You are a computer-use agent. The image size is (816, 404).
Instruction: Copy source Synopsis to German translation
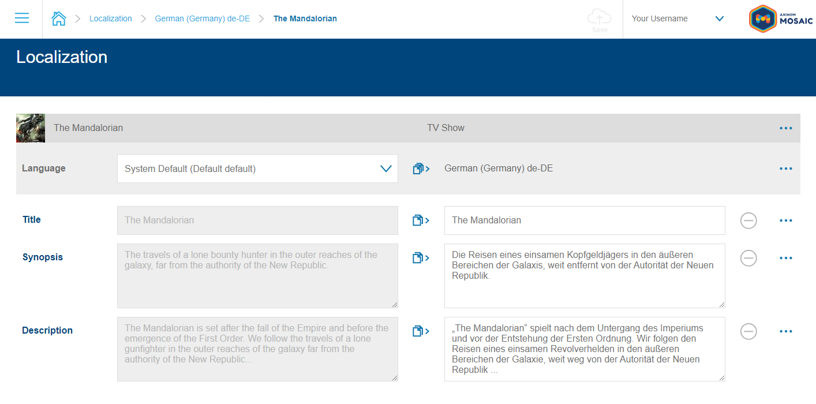click(x=421, y=258)
